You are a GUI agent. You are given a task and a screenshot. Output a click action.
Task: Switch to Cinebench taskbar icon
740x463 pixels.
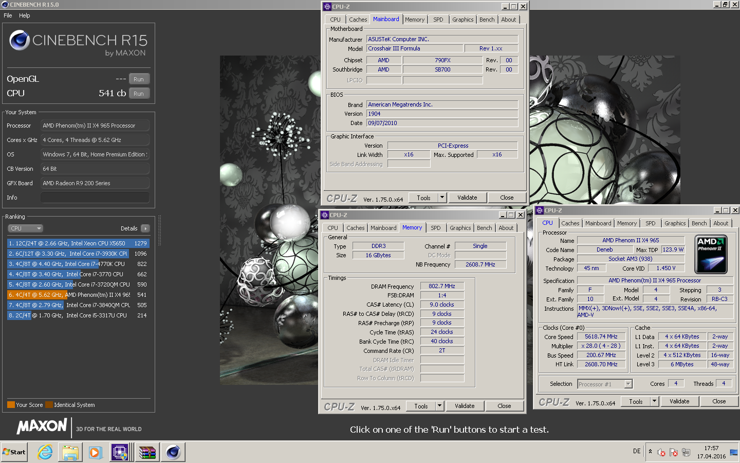pos(173,452)
